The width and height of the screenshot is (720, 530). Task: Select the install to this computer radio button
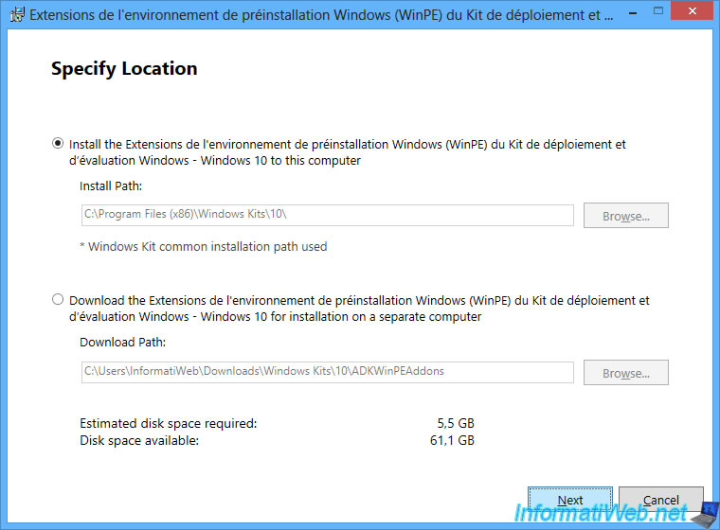click(x=59, y=144)
